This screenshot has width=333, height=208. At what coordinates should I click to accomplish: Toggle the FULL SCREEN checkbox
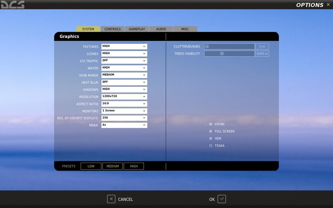pos(211,131)
